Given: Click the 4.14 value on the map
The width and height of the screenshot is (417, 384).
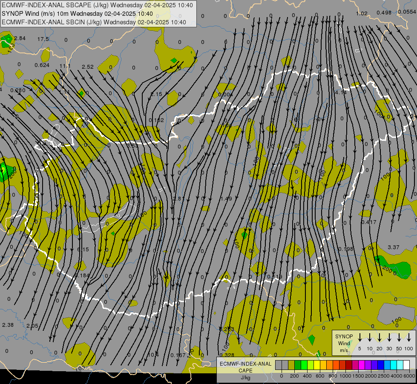Looking at the screenshot, I should 341,93.
